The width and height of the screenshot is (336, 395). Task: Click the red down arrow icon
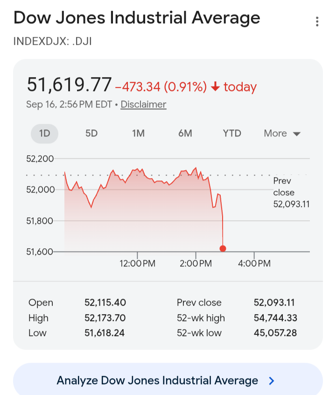215,86
